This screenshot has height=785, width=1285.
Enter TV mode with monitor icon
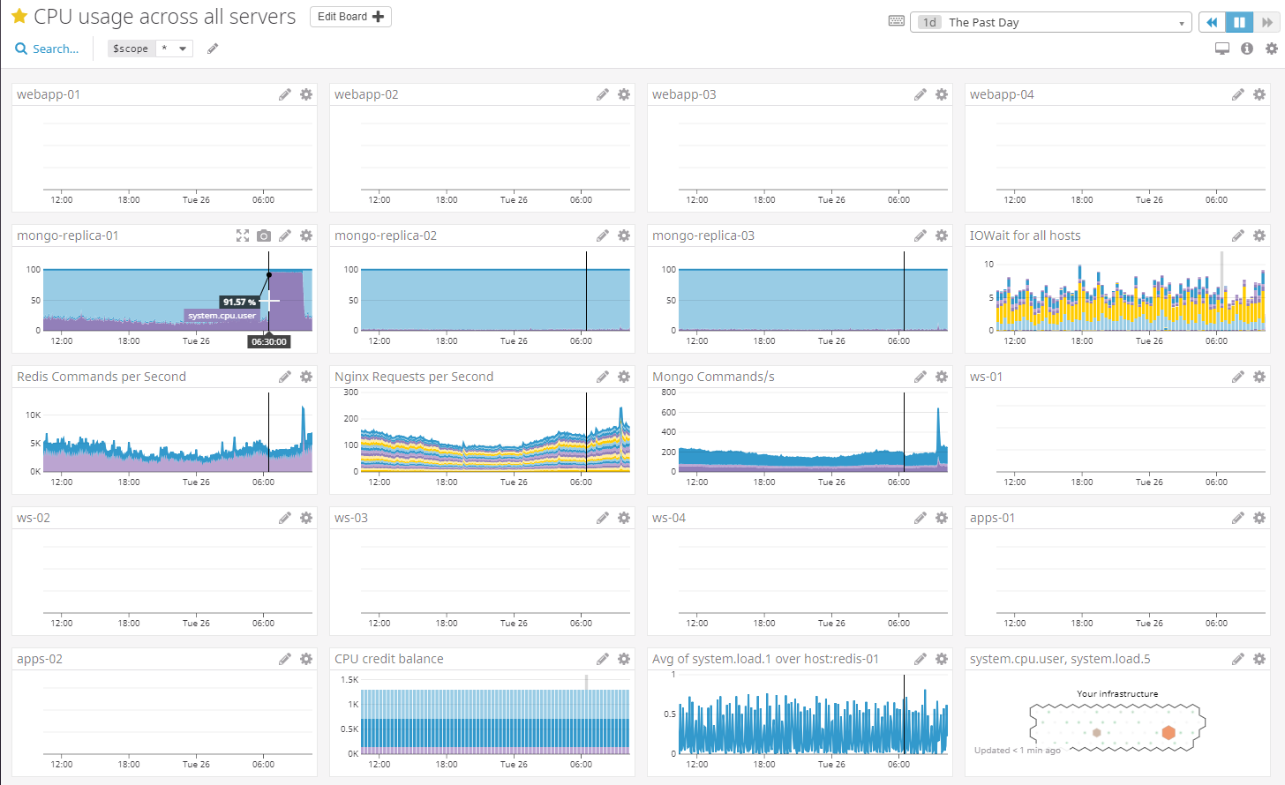coord(1221,49)
